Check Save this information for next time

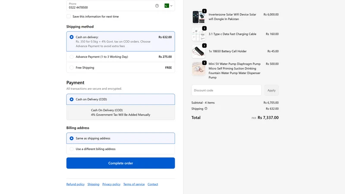69,16
